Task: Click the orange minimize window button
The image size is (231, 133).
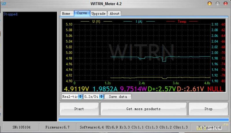Action: click(x=210, y=3)
